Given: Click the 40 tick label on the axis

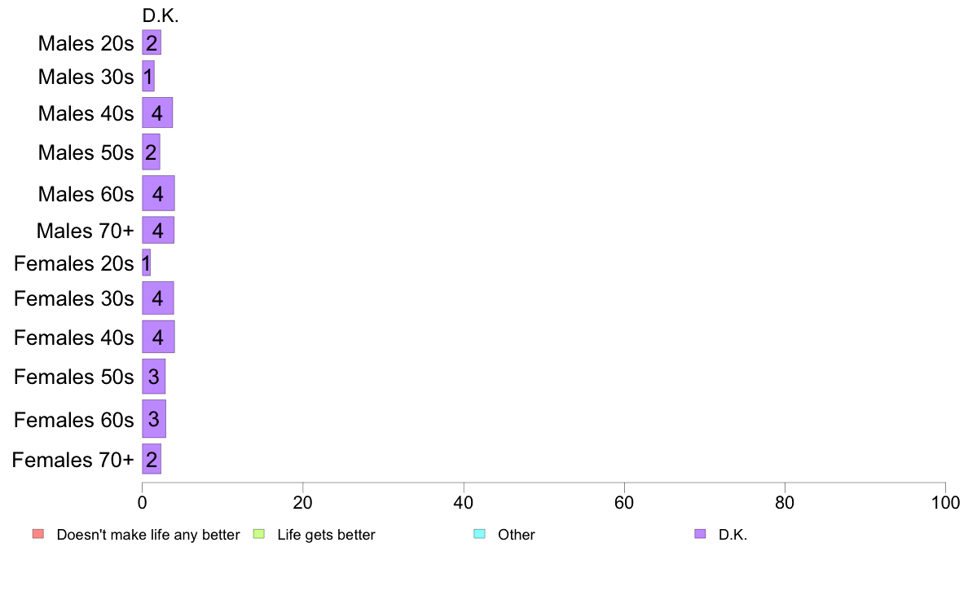Looking at the screenshot, I should pos(463,502).
